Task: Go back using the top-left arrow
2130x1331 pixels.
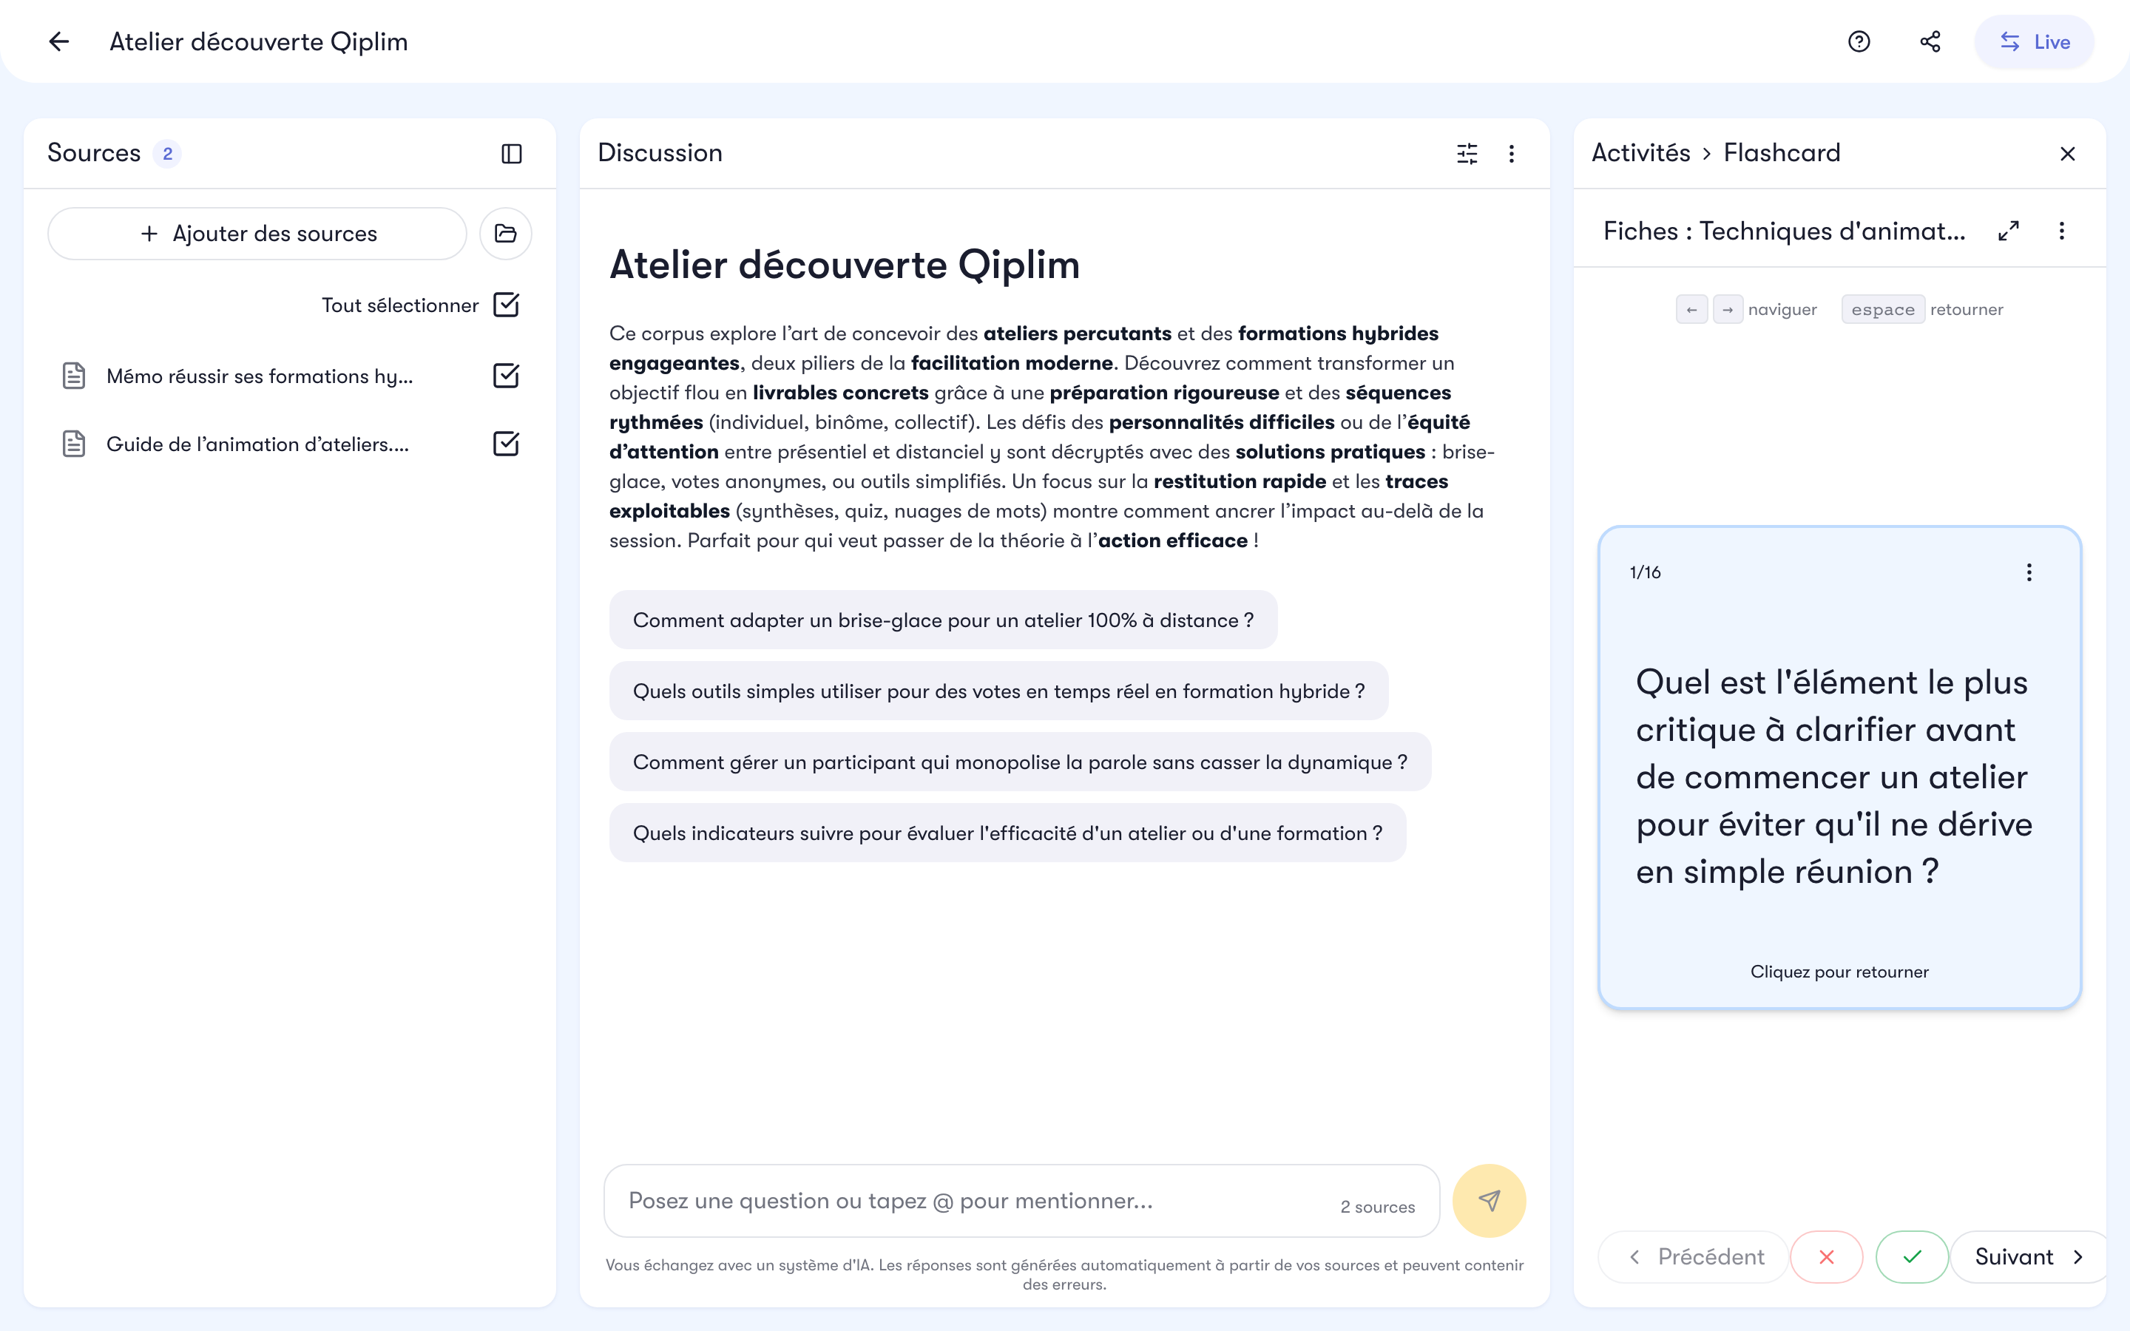Action: coord(59,41)
